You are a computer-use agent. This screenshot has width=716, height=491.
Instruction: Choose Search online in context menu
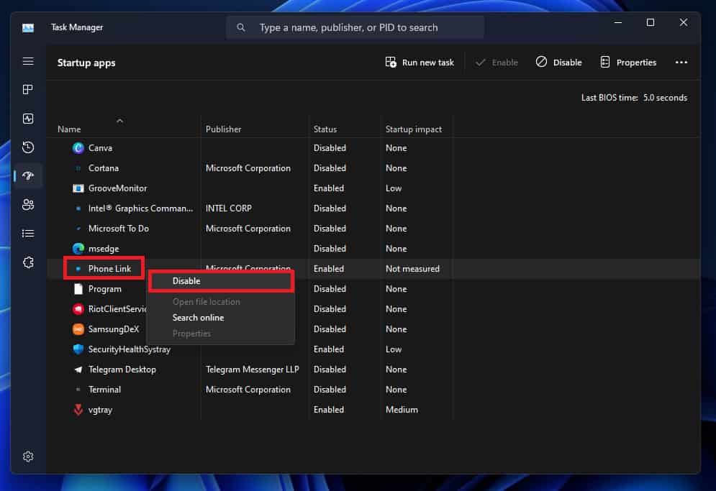point(221,318)
